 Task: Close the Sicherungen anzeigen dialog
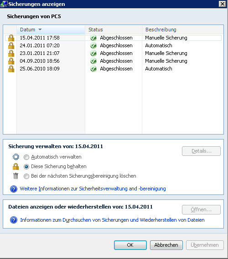tap(223, 4)
